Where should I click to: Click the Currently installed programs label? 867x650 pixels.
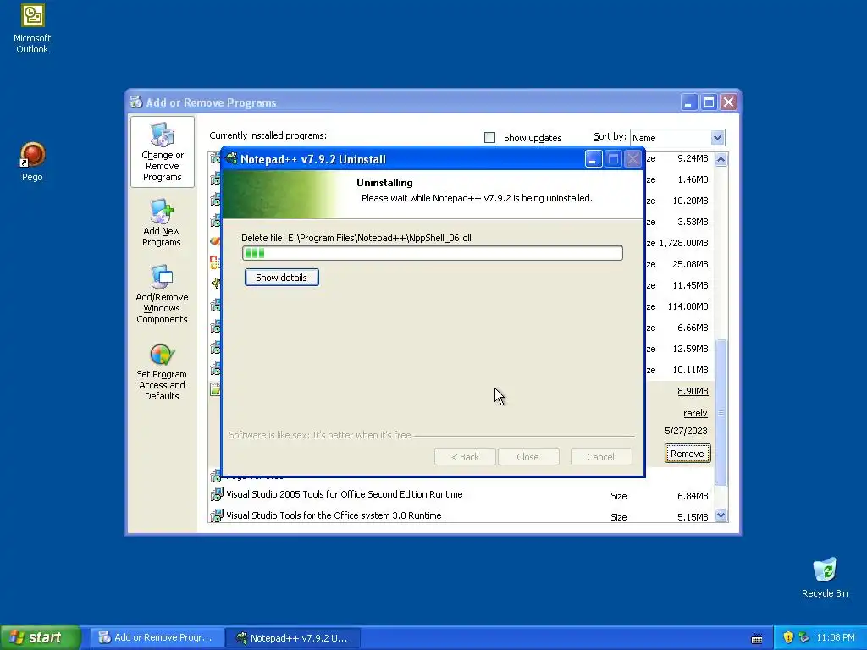tap(268, 135)
